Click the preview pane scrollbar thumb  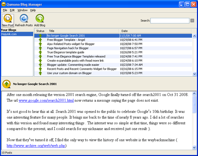(x=194, y=105)
